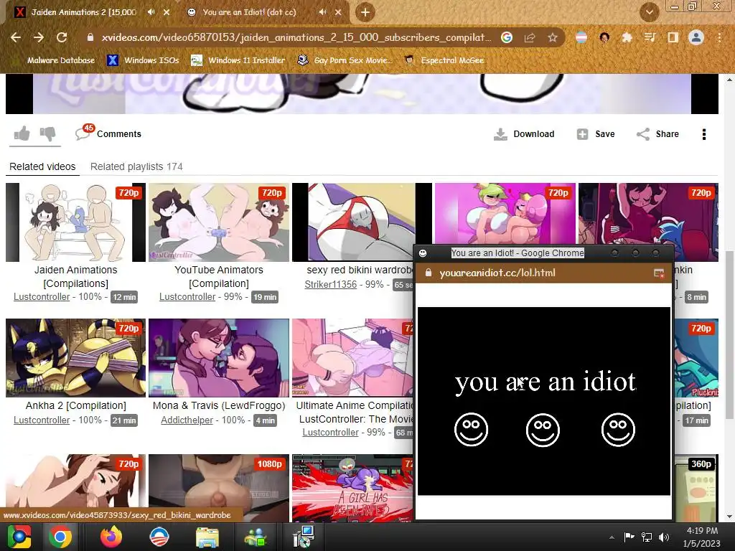Open Comments with the 45 badge
The height and width of the screenshot is (551, 735).
(x=108, y=133)
